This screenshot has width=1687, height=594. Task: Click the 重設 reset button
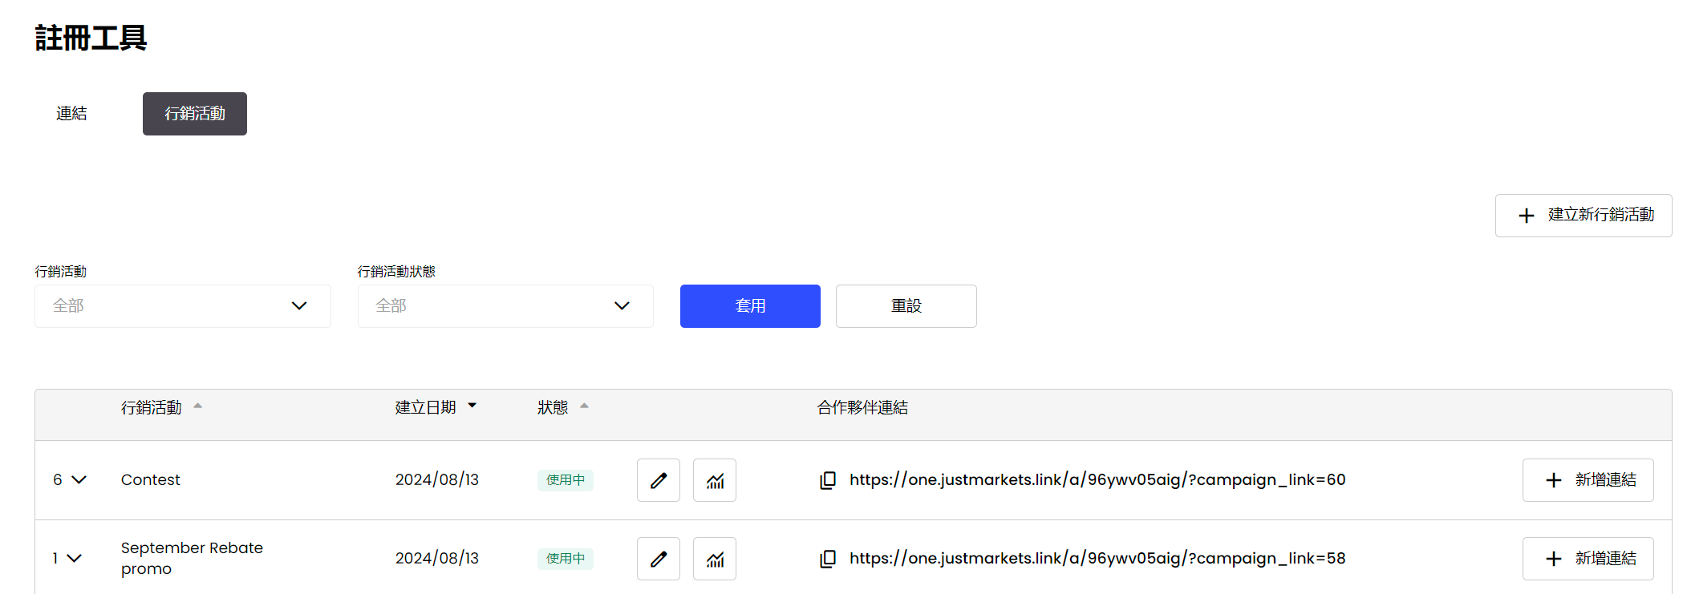click(x=906, y=306)
